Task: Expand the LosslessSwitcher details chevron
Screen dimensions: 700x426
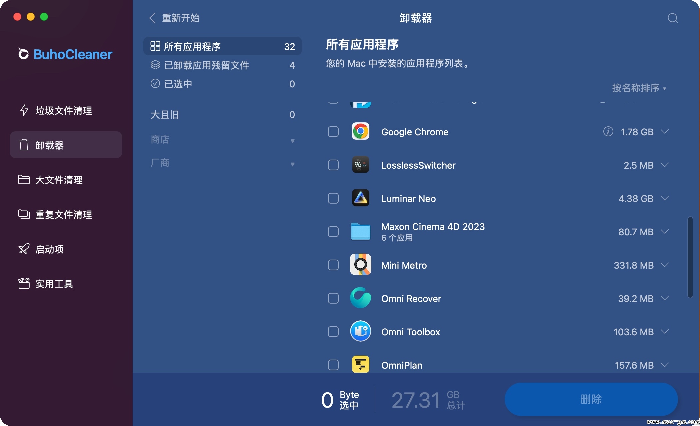Action: pos(665,165)
